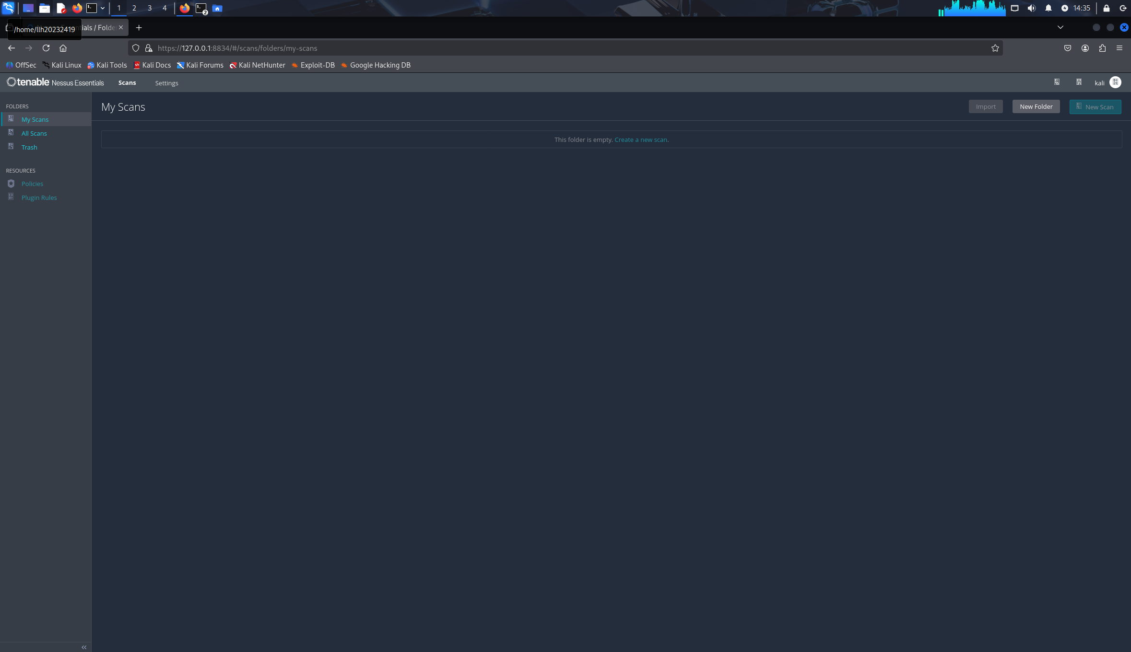The image size is (1131, 652).
Task: Collapse the left sidebar with the double chevron
Action: point(84,647)
